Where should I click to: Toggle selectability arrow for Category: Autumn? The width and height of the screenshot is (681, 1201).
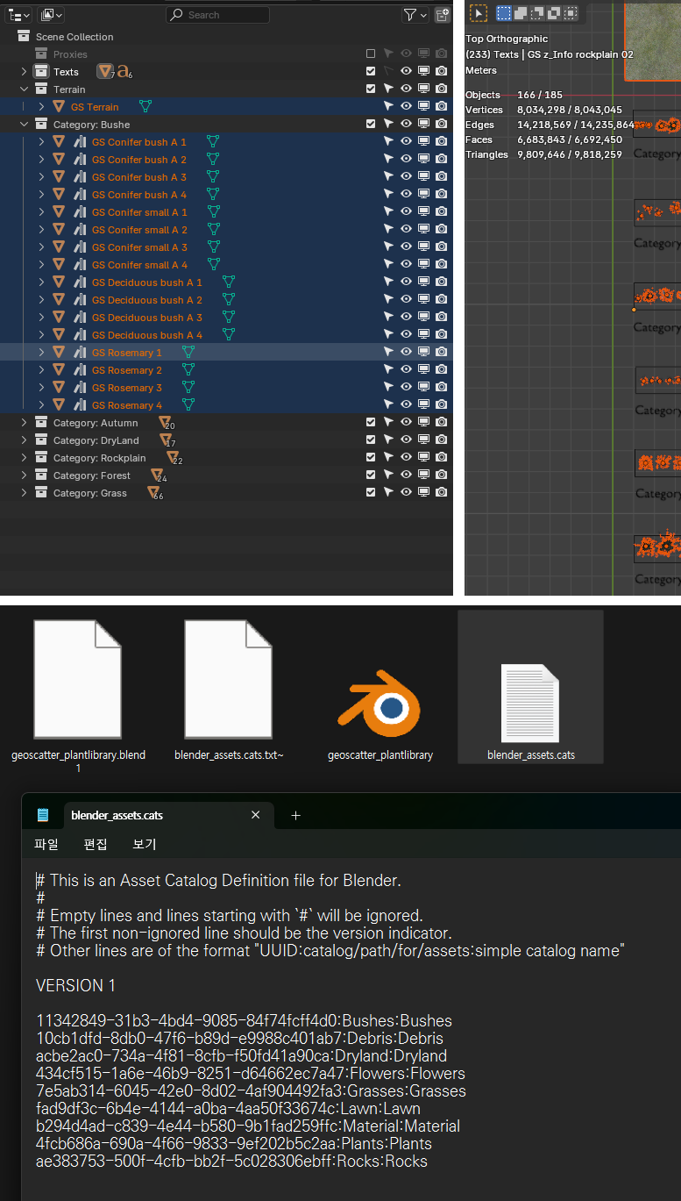(x=388, y=423)
